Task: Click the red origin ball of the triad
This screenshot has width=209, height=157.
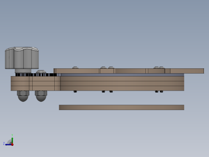Action: [x=12, y=145]
